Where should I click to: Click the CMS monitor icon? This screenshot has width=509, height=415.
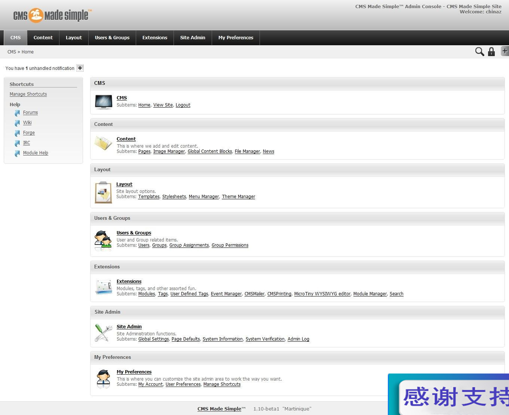[104, 102]
